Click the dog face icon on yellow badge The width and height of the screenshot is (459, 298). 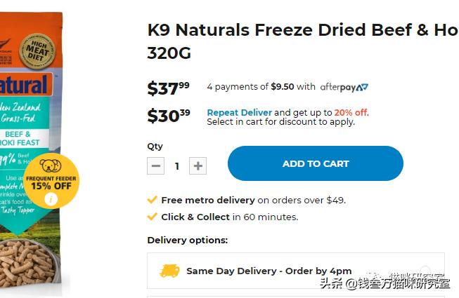[51, 167]
